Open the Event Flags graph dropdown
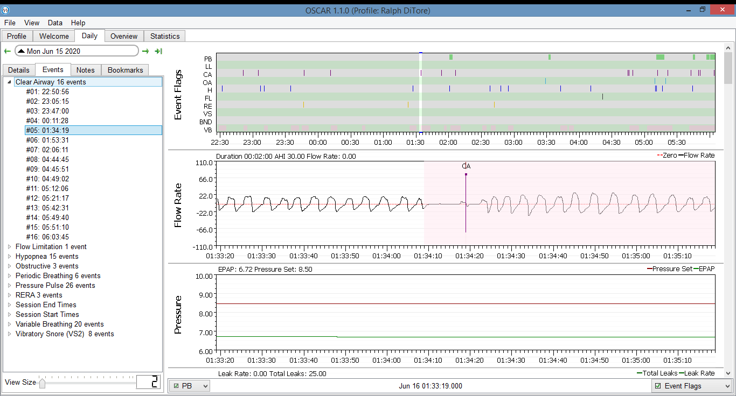 tap(691, 386)
